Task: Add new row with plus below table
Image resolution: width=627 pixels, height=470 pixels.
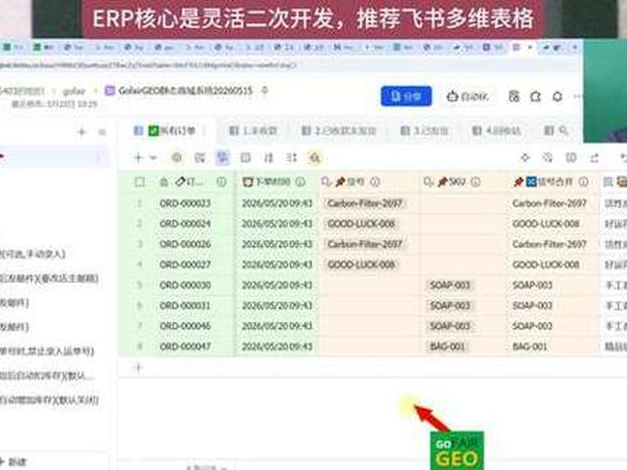Action: pyautogui.click(x=139, y=367)
